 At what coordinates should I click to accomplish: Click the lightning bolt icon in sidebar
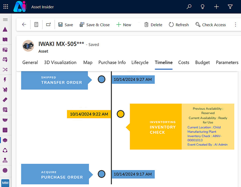(x=5, y=80)
